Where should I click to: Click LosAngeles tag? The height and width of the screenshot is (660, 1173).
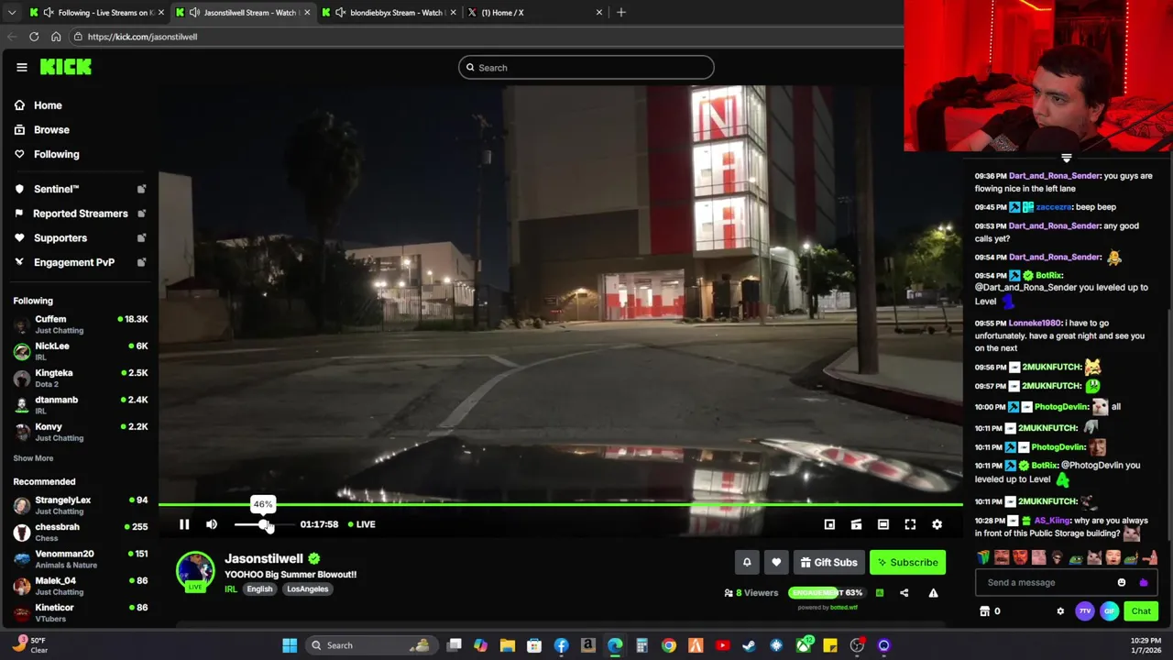(x=308, y=589)
